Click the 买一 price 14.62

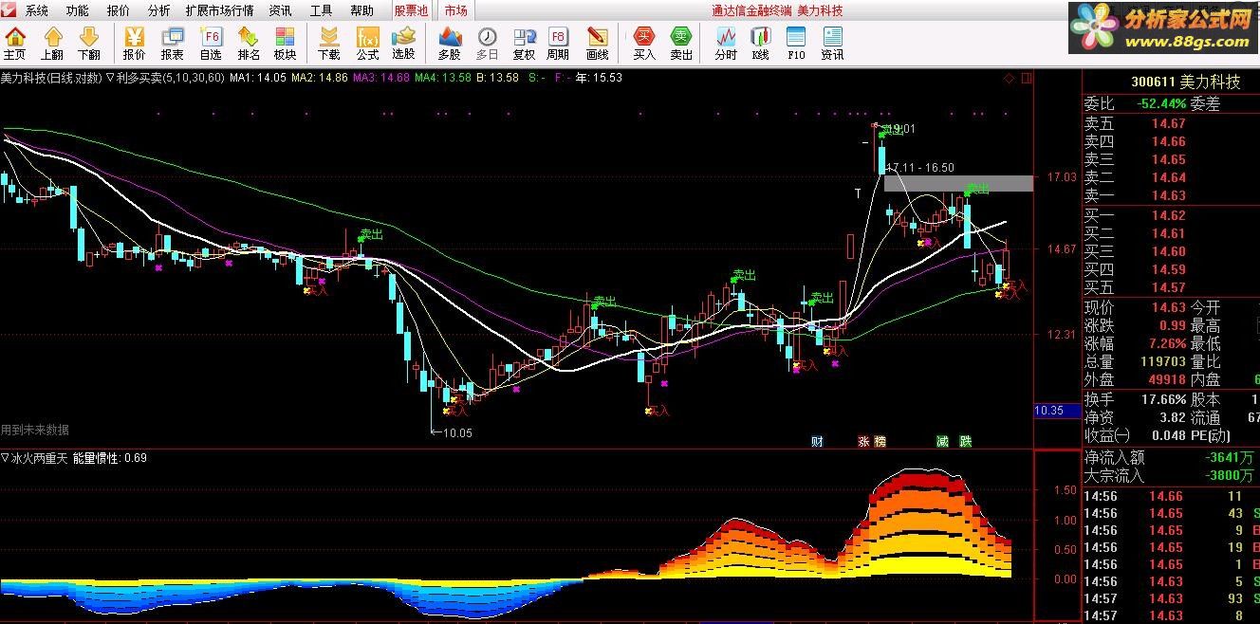(1169, 215)
